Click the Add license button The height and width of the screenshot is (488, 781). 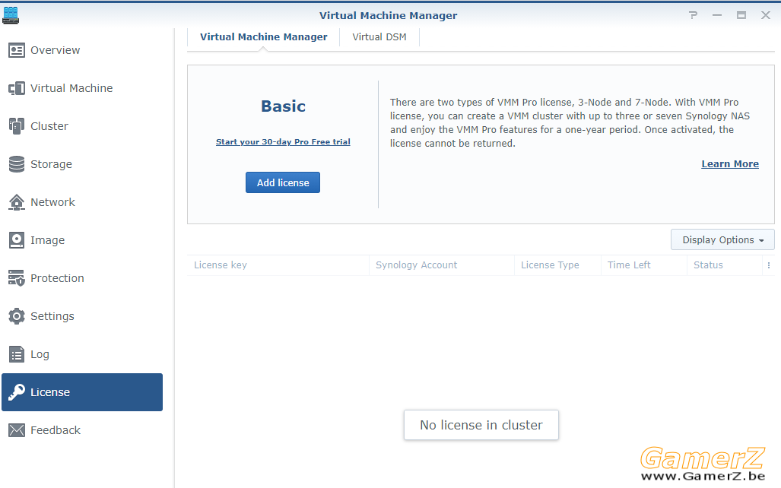283,182
